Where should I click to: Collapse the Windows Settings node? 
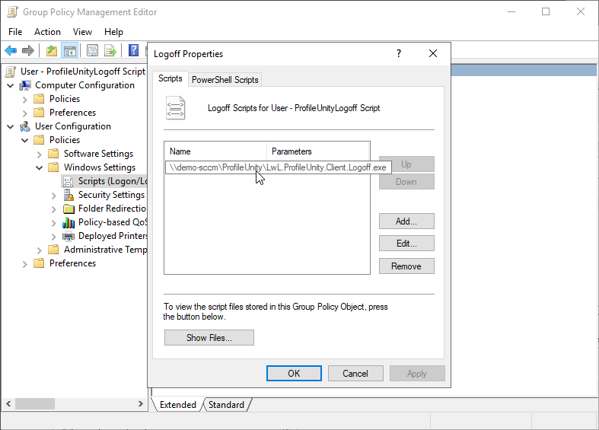(x=40, y=168)
